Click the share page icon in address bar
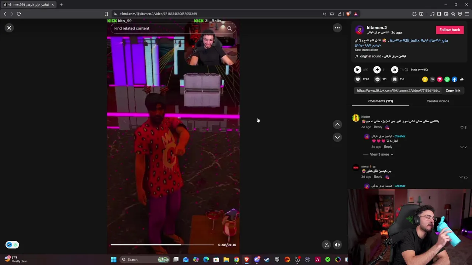The width and height of the screenshot is (472, 265). (x=340, y=14)
